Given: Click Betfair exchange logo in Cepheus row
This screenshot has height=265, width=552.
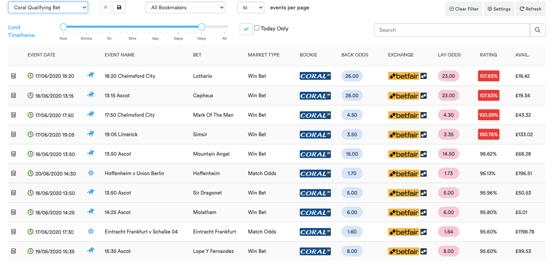Looking at the screenshot, I should pos(404,96).
